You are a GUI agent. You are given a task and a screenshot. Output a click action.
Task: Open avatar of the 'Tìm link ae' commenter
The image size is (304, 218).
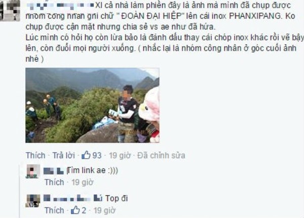(x=33, y=171)
